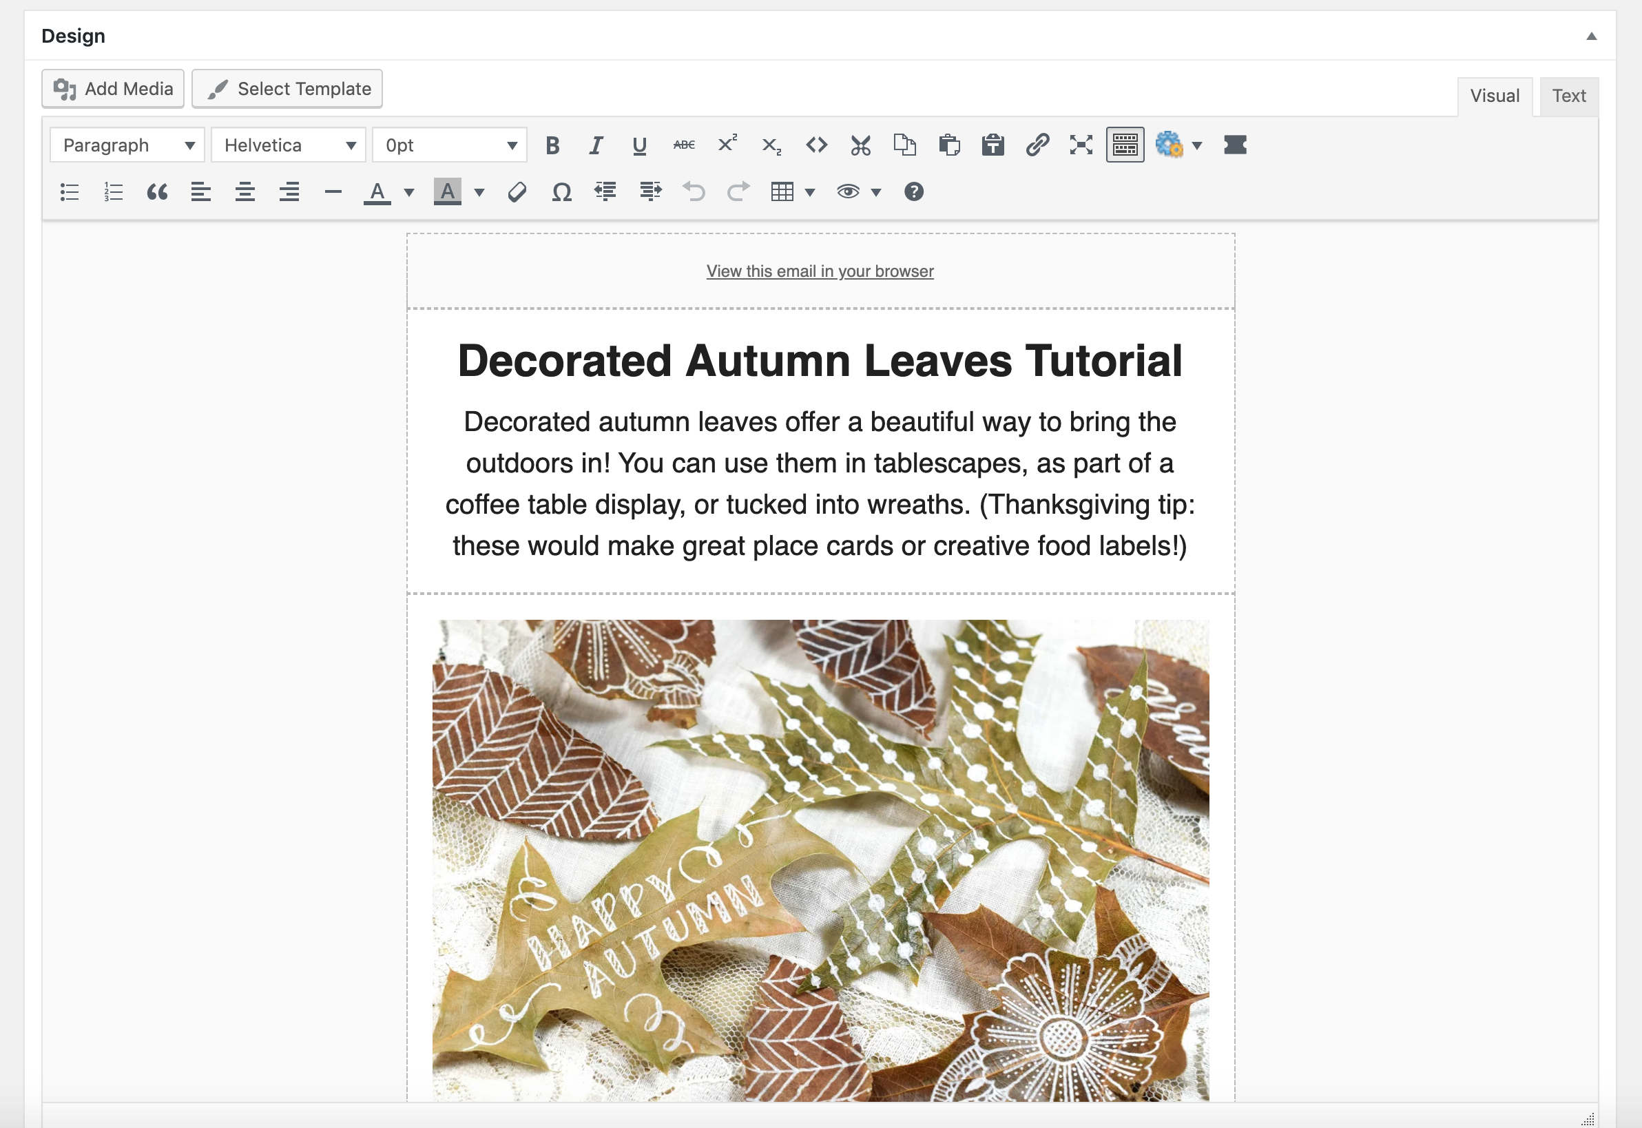The image size is (1642, 1128).
Task: Collapse the Design panel arrow
Action: 1591,36
